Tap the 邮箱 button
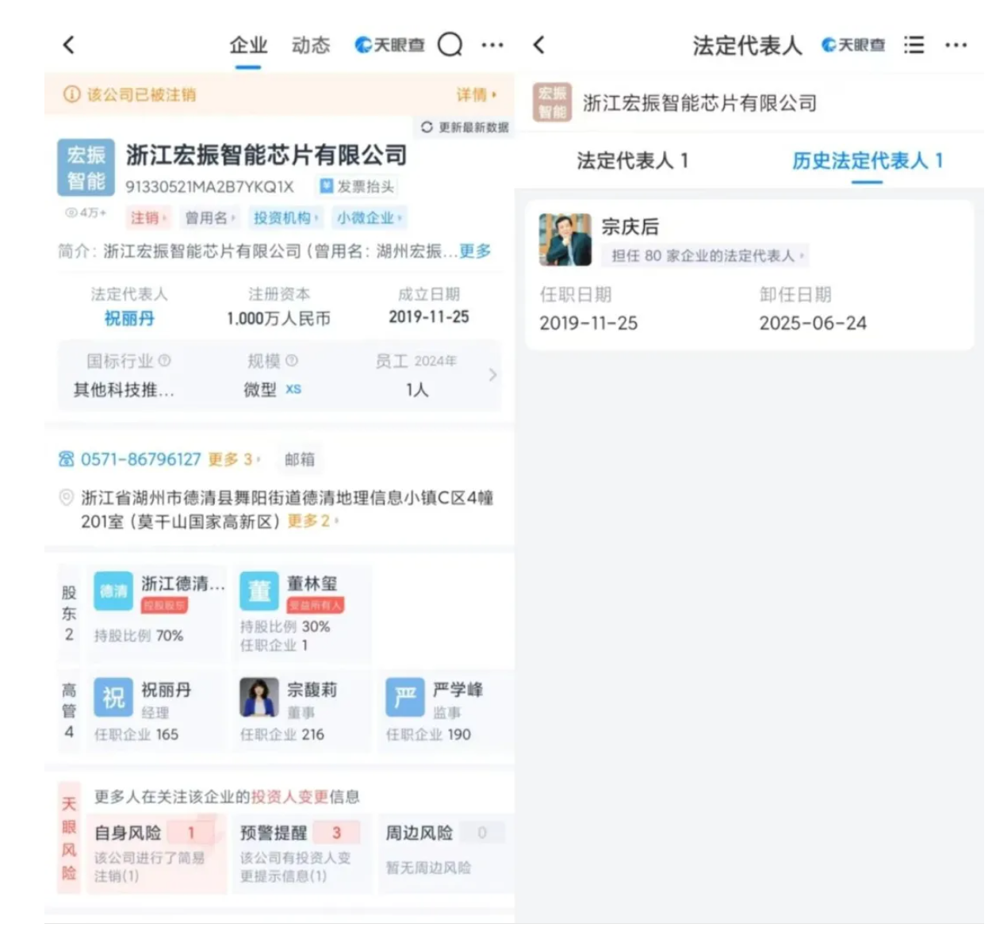The width and height of the screenshot is (996, 931). (300, 459)
